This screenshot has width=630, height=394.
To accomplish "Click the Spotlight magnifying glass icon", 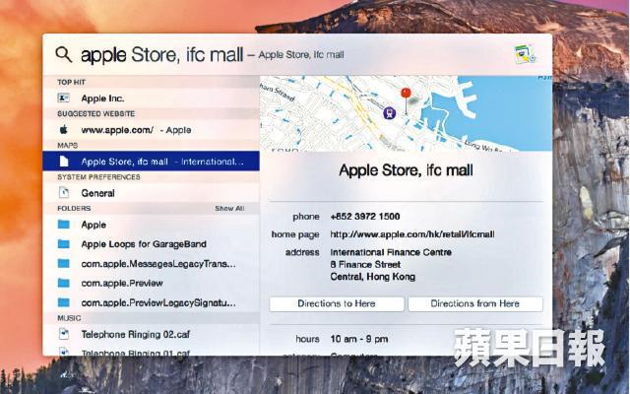I will pyautogui.click(x=63, y=54).
